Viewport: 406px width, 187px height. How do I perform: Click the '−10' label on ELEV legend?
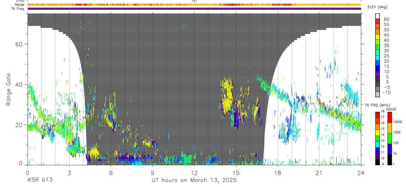click(386, 93)
